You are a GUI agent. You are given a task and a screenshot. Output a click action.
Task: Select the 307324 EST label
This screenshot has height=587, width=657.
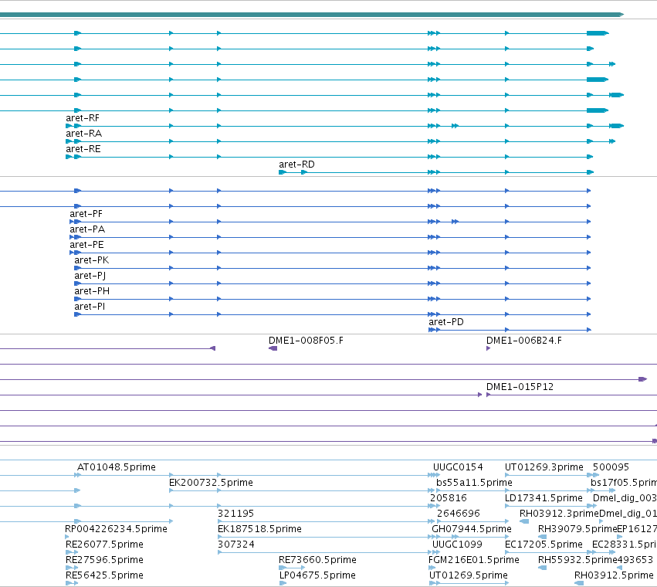(236, 545)
